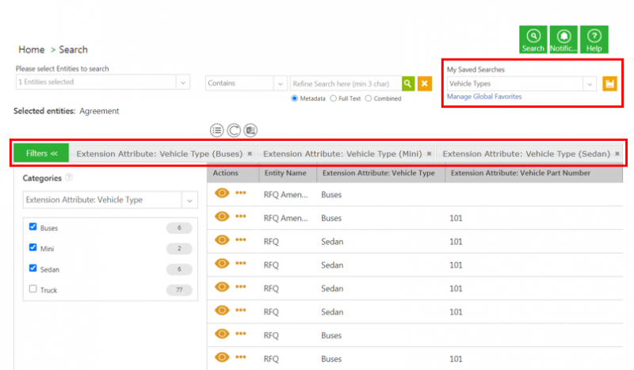Select the Full Text radio button
This screenshot has height=370, width=634.
334,99
